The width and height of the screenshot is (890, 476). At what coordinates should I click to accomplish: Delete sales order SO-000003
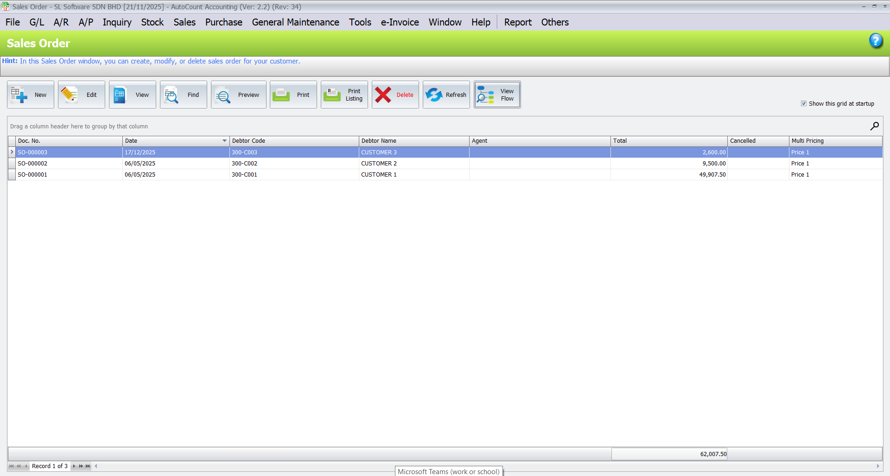(395, 95)
